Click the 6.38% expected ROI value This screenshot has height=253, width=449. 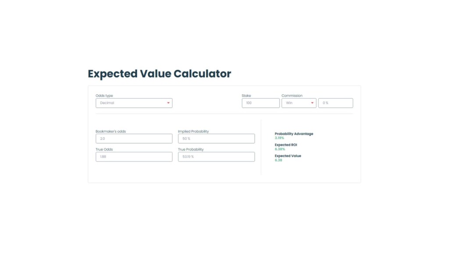point(280,149)
